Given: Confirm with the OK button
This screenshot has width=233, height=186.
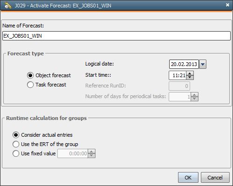Looking at the screenshot, I should [188, 178].
